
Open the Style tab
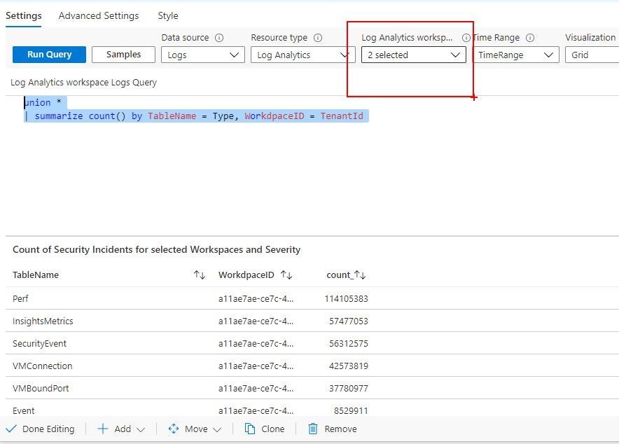(x=167, y=15)
